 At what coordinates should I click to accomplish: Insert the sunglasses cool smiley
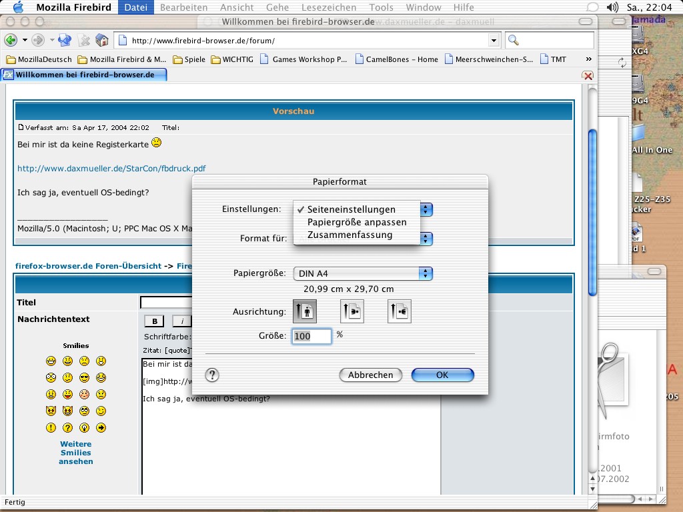pyautogui.click(x=85, y=377)
